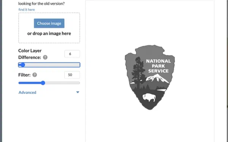
Task: Expand the Advanced section arrow
Action: [78, 92]
